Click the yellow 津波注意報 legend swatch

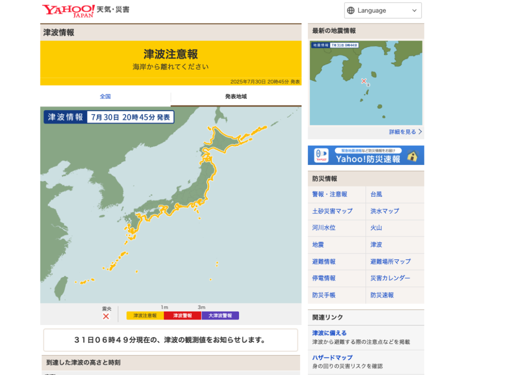[x=145, y=315]
